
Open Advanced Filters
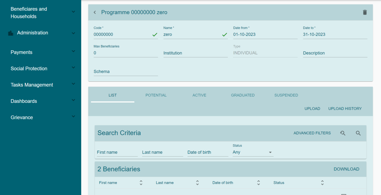[312, 133]
